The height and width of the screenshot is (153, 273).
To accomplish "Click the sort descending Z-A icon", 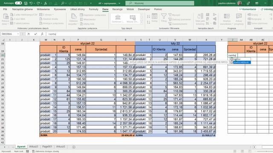I will tap(148, 22).
